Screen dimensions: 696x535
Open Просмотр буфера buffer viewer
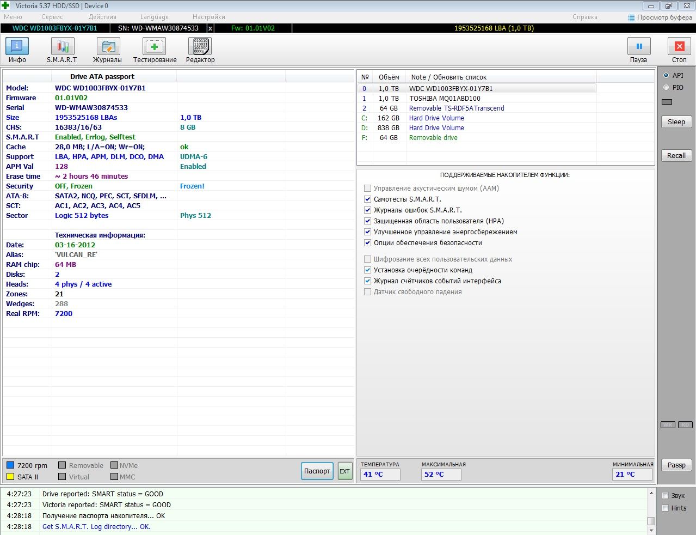[x=660, y=17]
